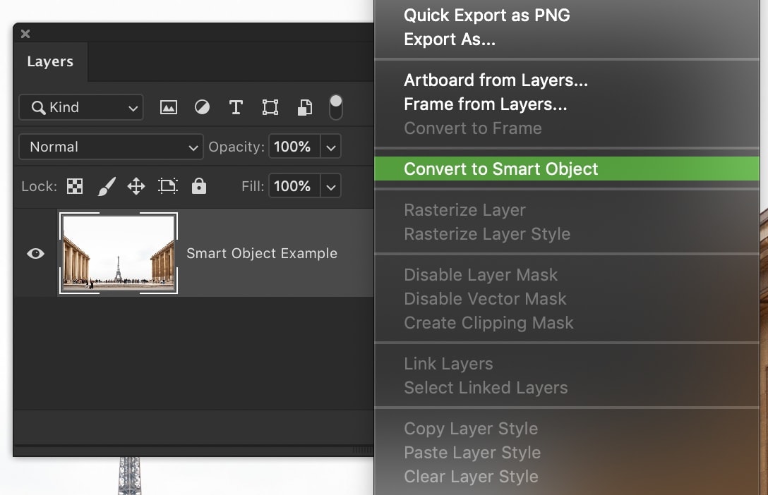Image resolution: width=768 pixels, height=495 pixels.
Task: Select the smart objects filter icon
Action: (304, 107)
